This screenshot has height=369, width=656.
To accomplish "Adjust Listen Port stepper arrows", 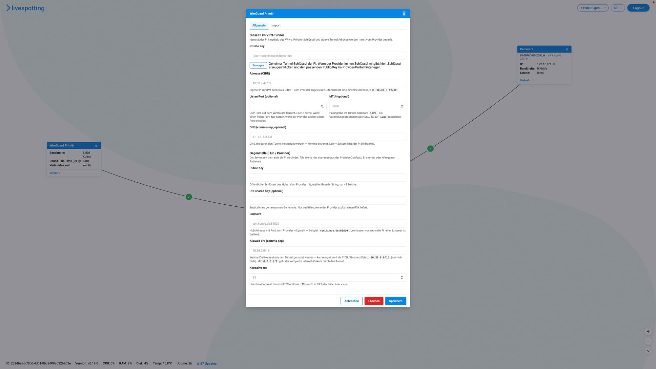I will (x=322, y=106).
